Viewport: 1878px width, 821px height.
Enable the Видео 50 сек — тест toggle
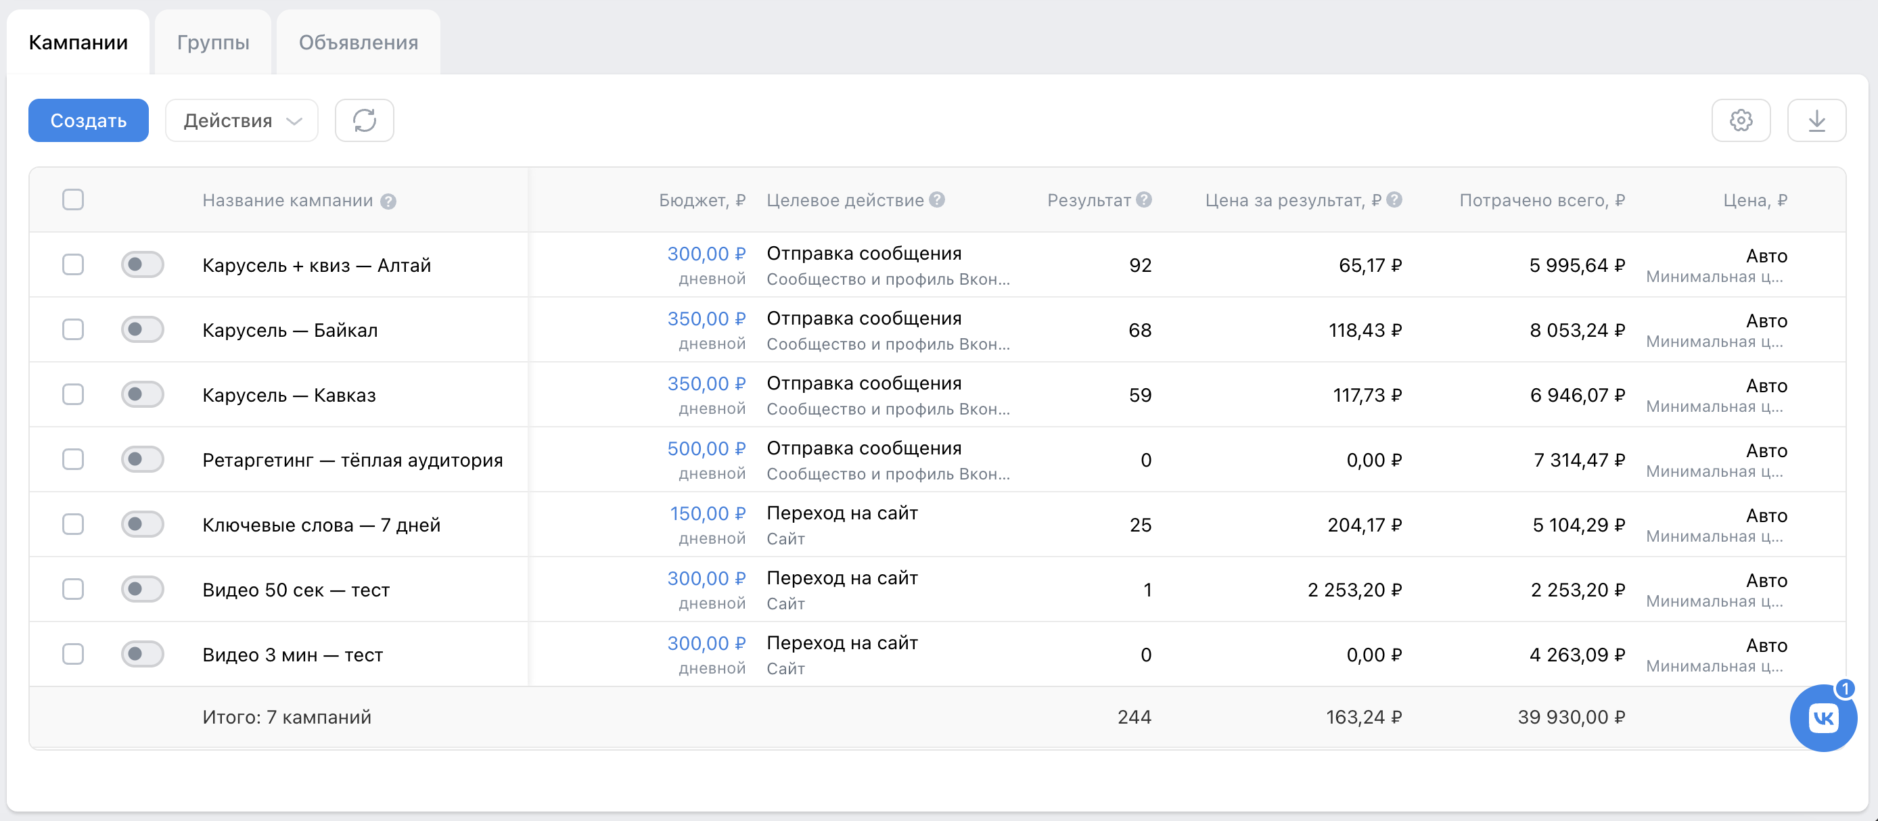pos(142,588)
